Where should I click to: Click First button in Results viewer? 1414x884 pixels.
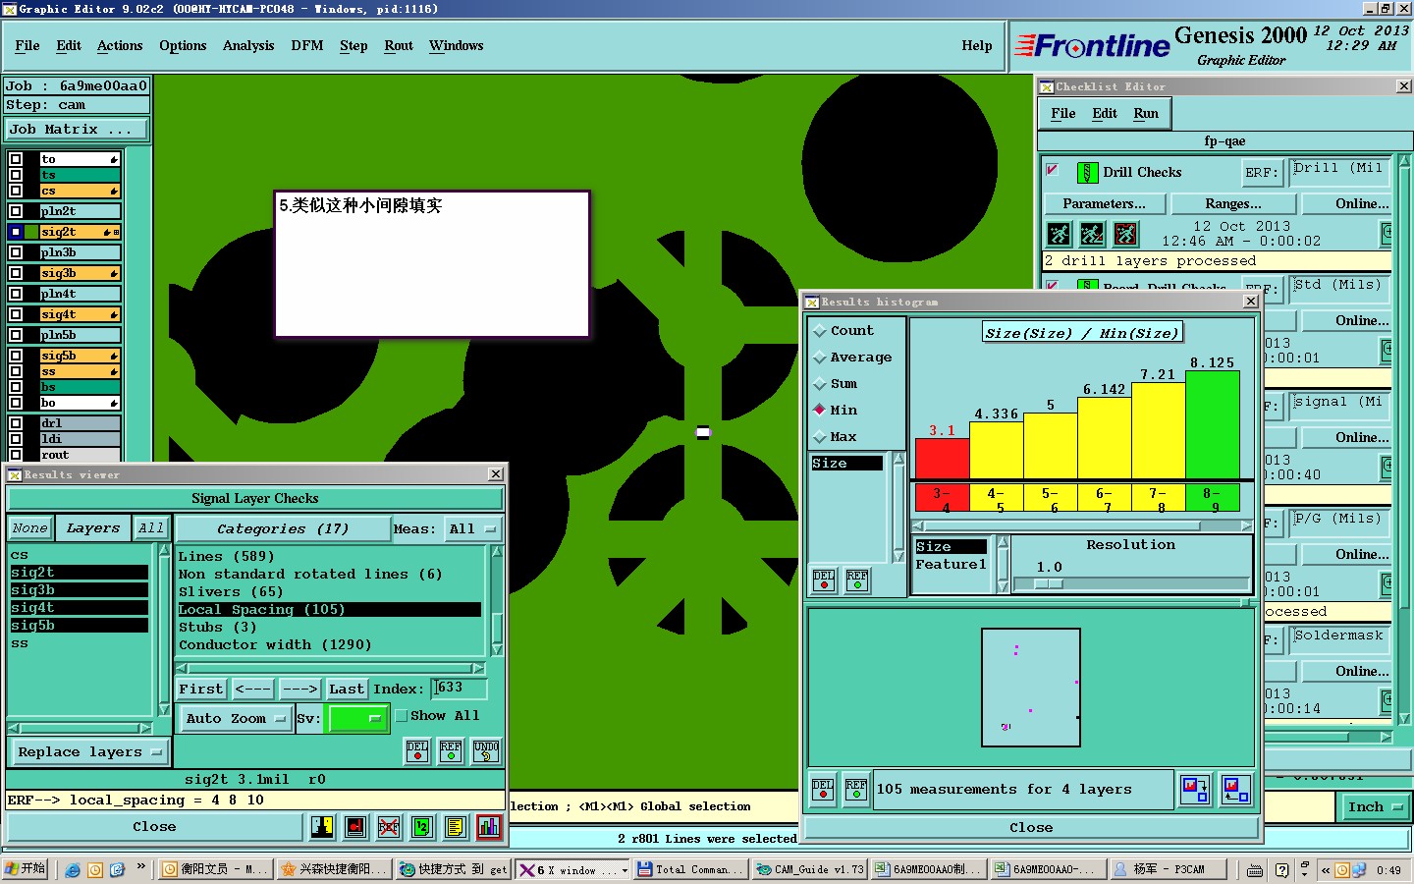coord(201,690)
